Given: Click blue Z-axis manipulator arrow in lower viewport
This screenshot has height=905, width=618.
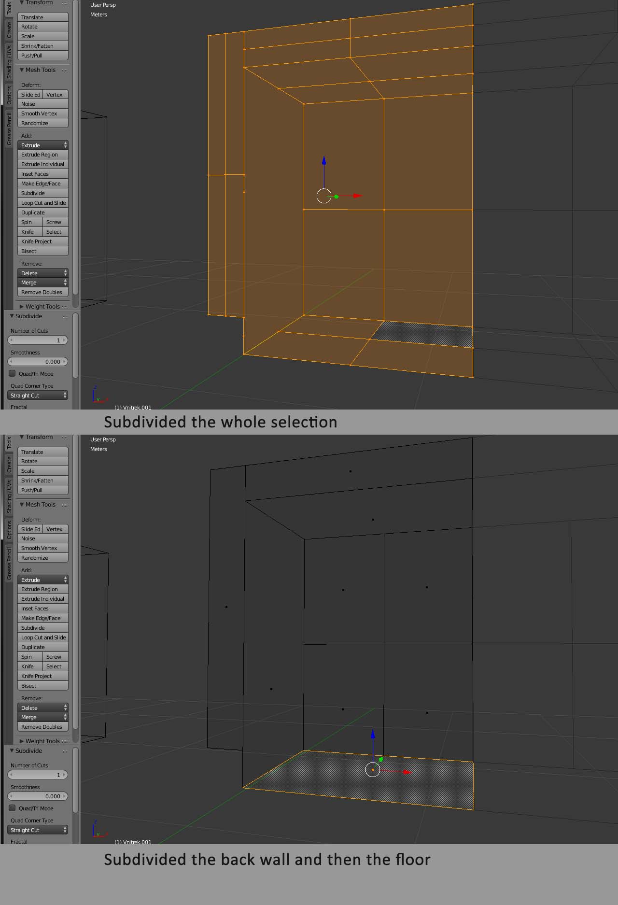Looking at the screenshot, I should pos(373,735).
